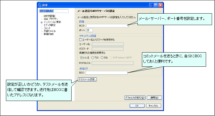
Task: Select SMTP設定 in the tree
Action: pos(49,16)
